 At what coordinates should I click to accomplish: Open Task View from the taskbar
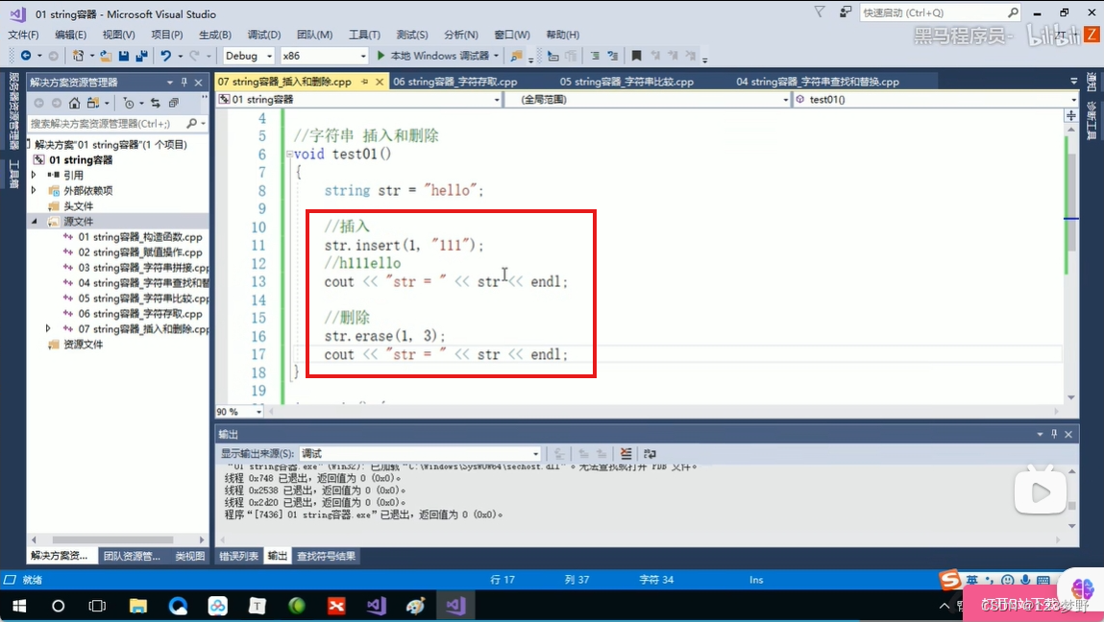97,605
